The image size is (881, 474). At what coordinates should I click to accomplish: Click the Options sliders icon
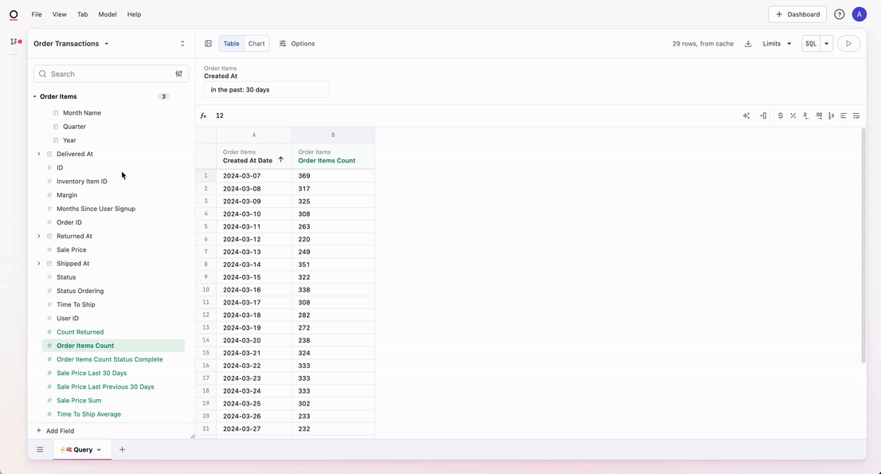(283, 43)
